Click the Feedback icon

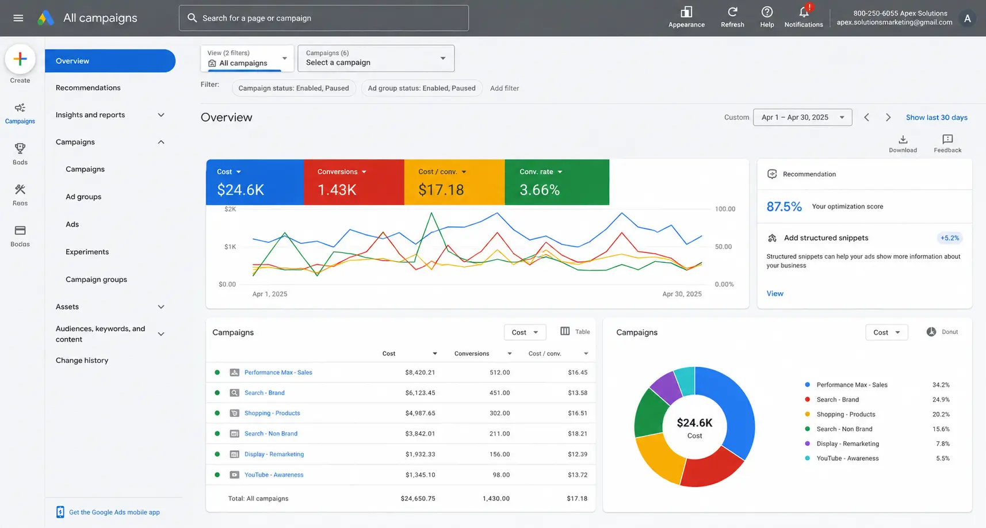(947, 139)
